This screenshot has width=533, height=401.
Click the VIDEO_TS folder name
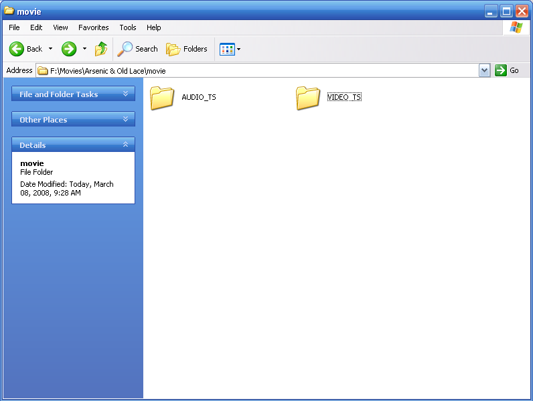click(x=344, y=97)
